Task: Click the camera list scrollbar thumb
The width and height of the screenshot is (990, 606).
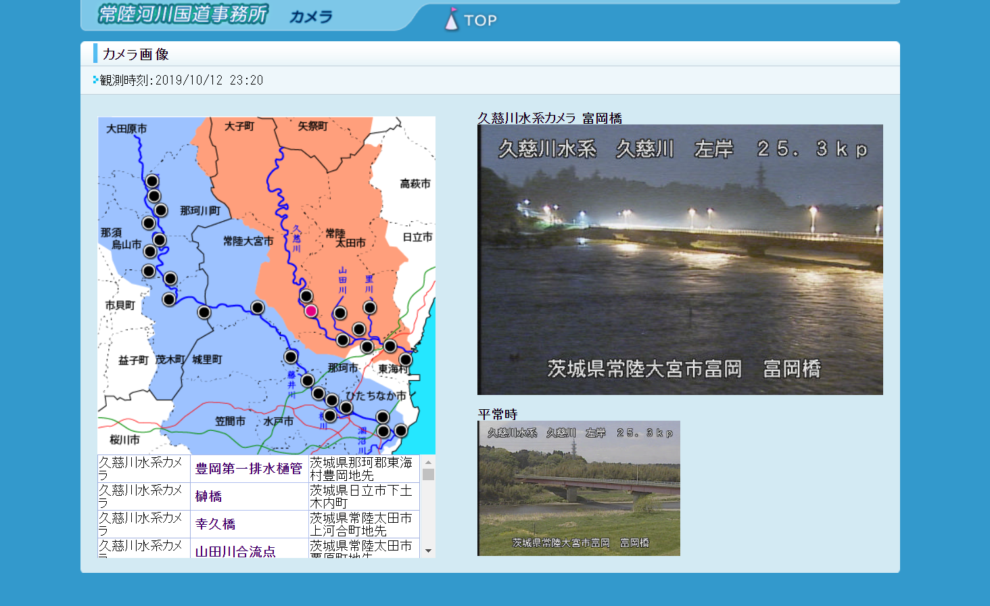Action: click(x=428, y=474)
